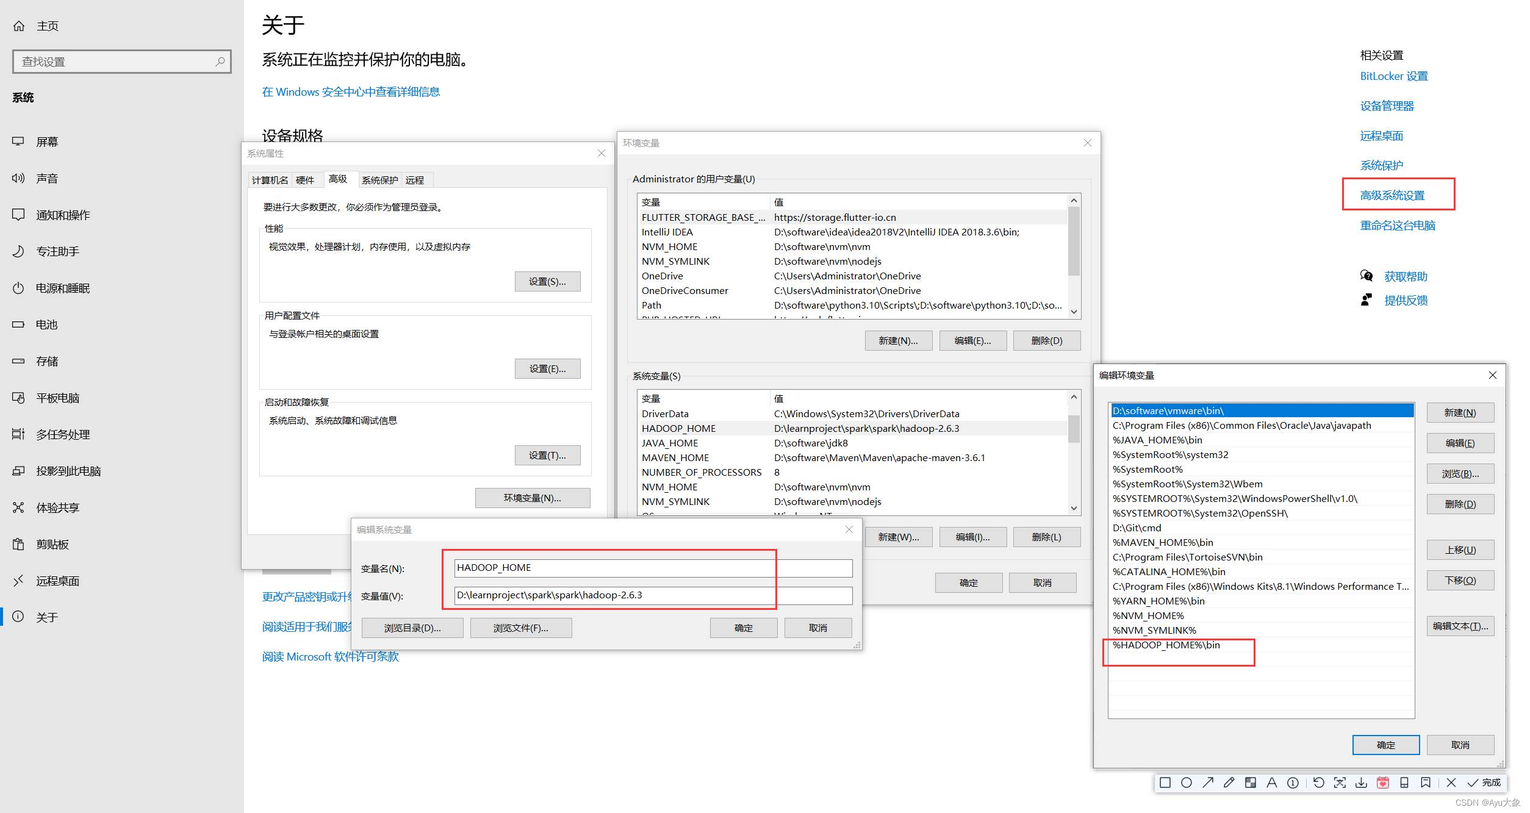This screenshot has width=1530, height=813.
Task: Click user variables 新建(N)... button
Action: tap(898, 340)
